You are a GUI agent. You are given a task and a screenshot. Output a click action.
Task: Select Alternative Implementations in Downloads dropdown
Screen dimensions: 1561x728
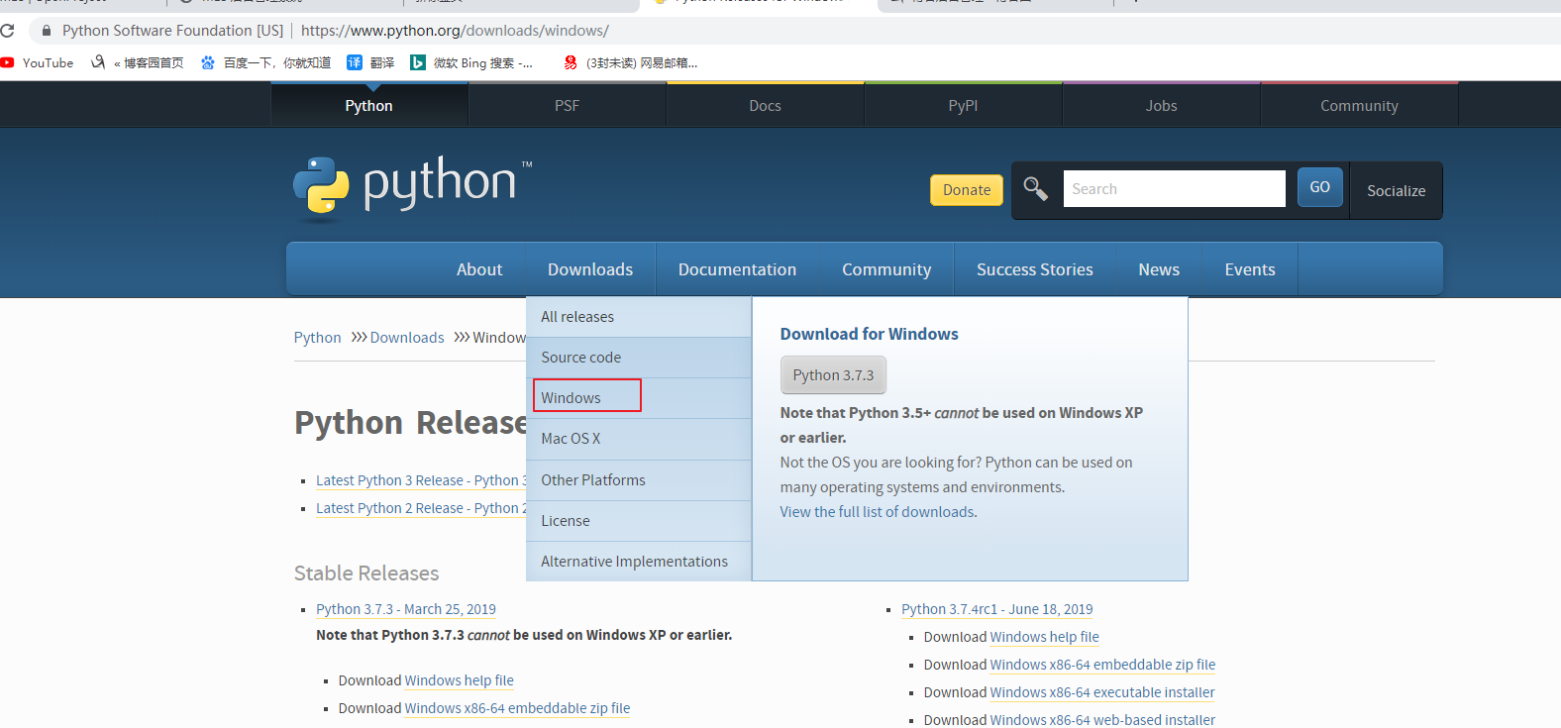(639, 562)
